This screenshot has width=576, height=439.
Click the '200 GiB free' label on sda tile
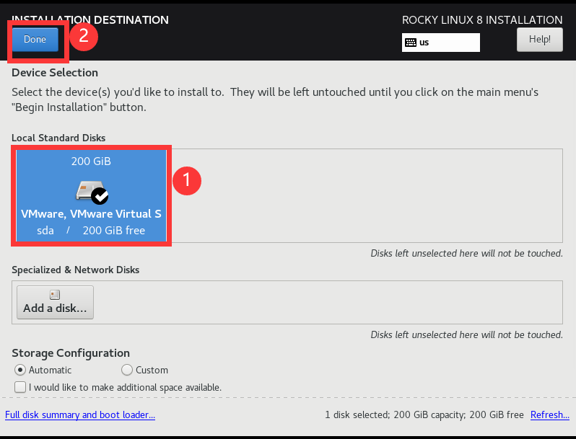pos(114,231)
